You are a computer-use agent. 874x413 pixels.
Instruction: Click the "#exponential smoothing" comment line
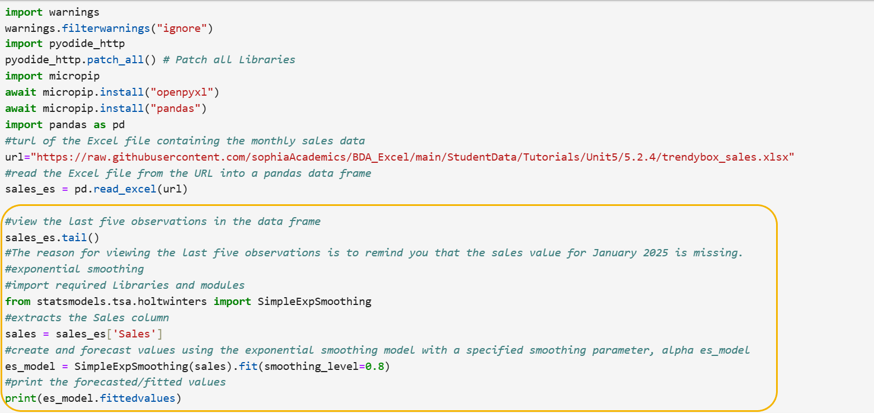point(74,269)
